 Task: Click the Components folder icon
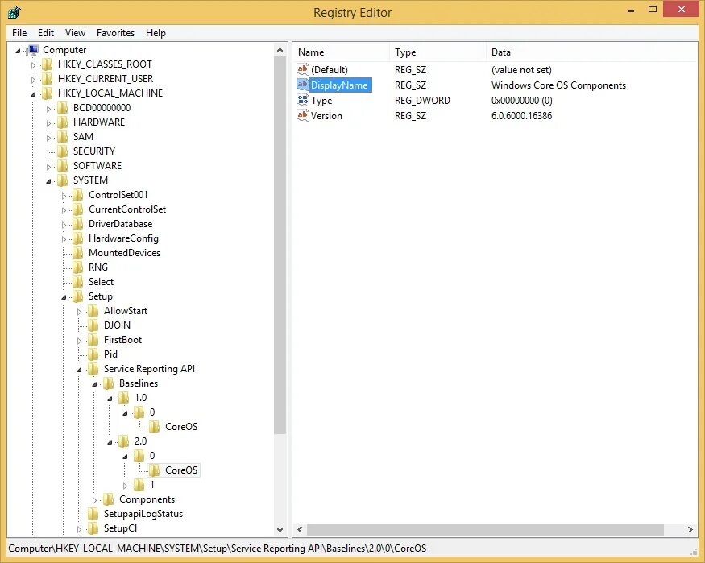click(x=109, y=499)
